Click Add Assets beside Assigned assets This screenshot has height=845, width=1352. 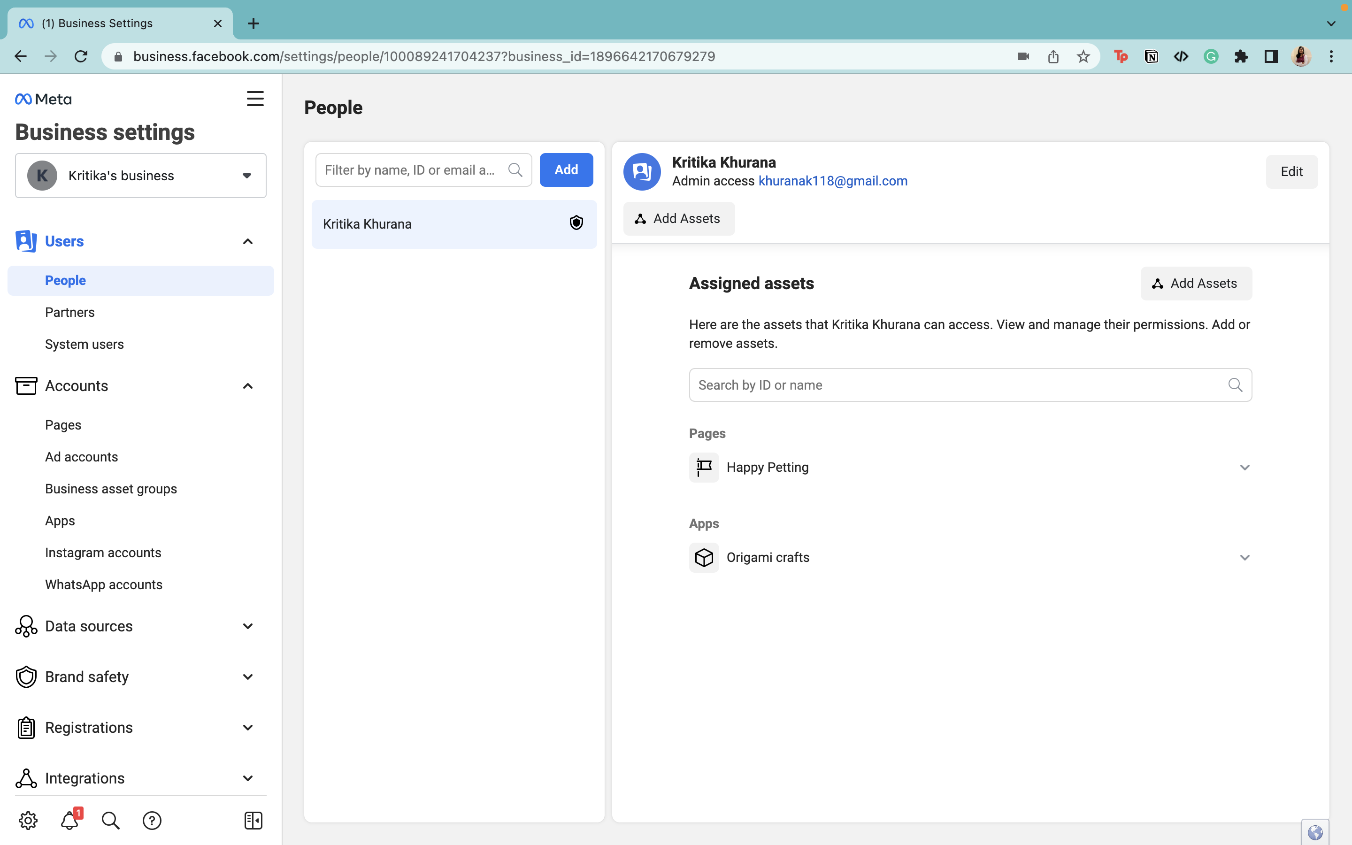tap(1196, 284)
